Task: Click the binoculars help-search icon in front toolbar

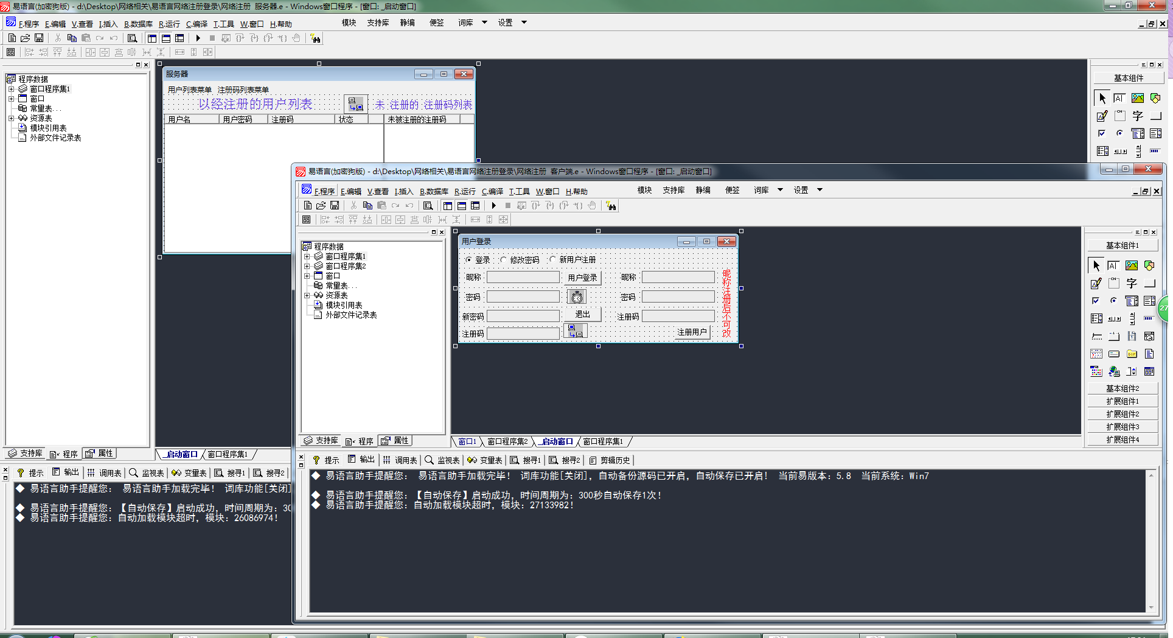Action: (611, 206)
